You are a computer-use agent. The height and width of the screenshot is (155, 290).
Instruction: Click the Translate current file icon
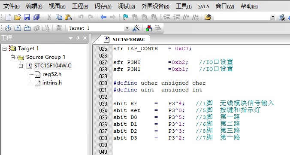tap(8, 28)
